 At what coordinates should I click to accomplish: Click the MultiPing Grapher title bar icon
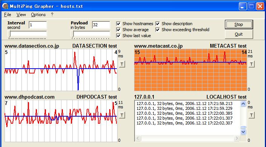pos(5,6)
